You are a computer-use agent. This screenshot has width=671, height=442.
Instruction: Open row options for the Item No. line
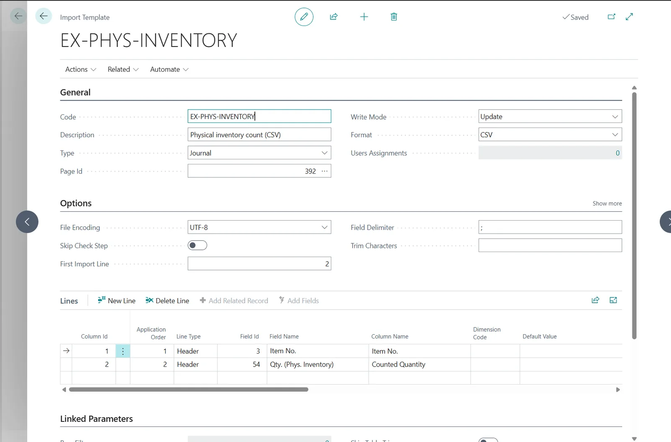coord(123,351)
